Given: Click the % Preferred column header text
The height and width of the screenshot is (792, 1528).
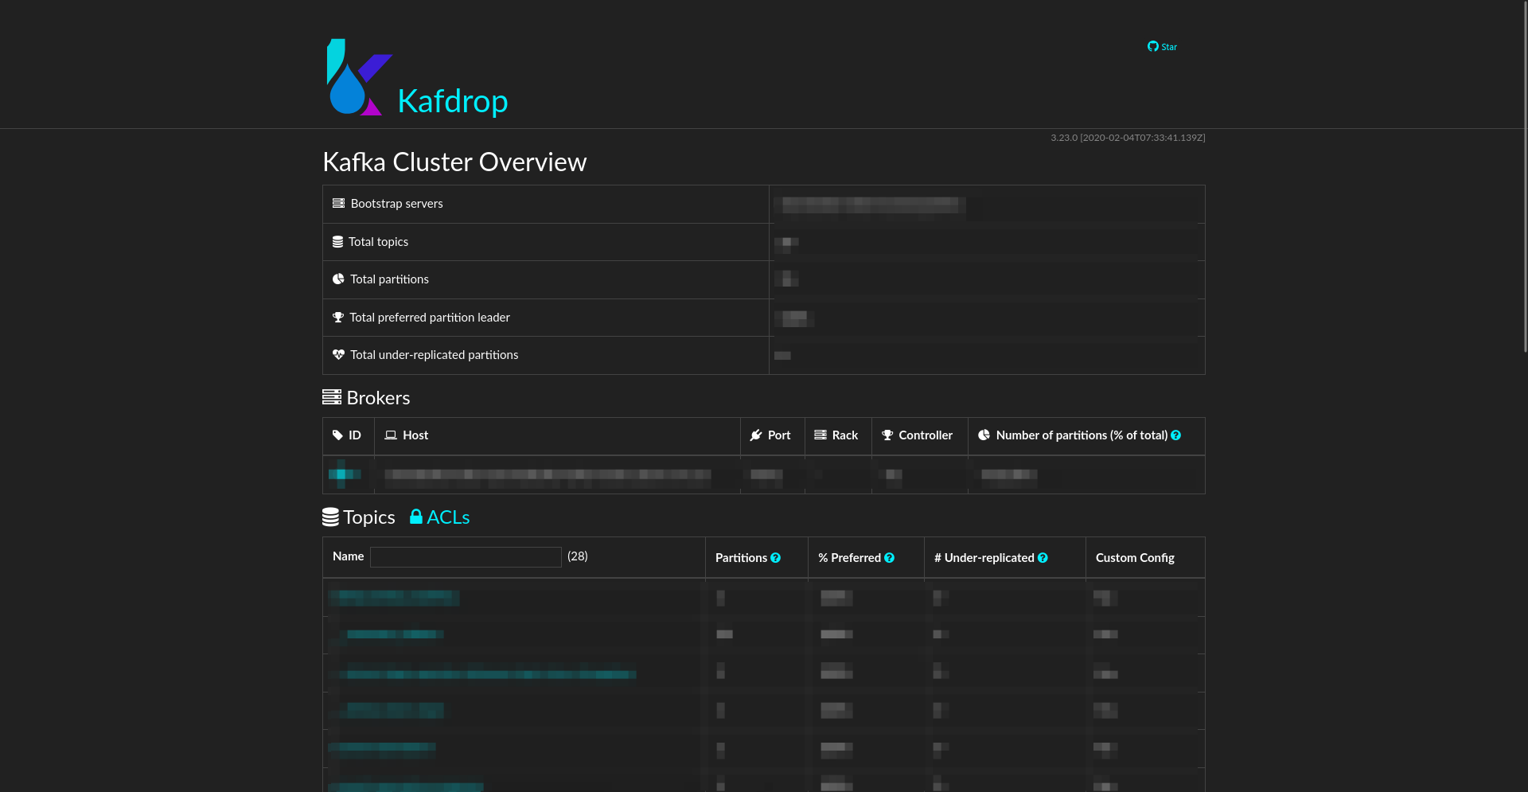Looking at the screenshot, I should point(849,558).
